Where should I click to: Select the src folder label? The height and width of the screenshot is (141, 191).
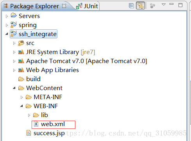tap(30, 43)
